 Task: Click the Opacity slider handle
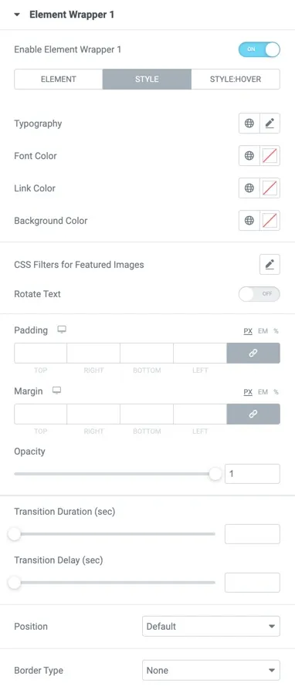pyautogui.click(x=215, y=474)
